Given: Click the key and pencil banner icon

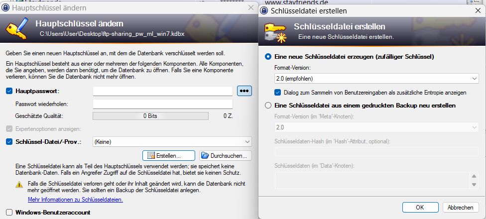Looking at the screenshot, I should [16, 28].
